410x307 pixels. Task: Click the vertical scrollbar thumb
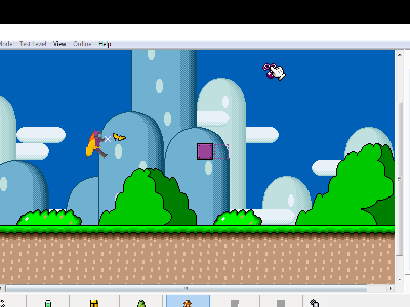point(400,179)
